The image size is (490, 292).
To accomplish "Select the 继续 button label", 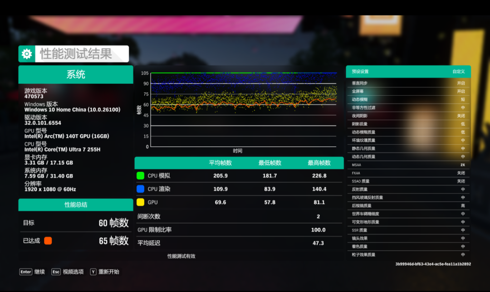I will click(x=39, y=272).
